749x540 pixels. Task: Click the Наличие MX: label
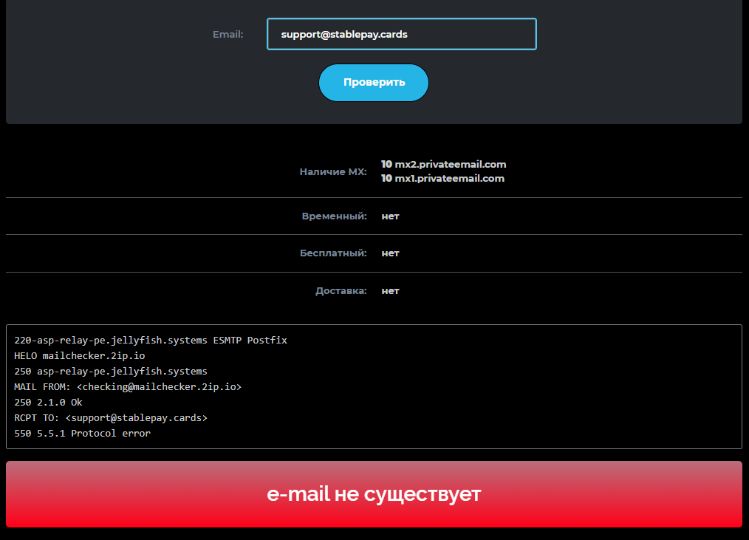333,171
